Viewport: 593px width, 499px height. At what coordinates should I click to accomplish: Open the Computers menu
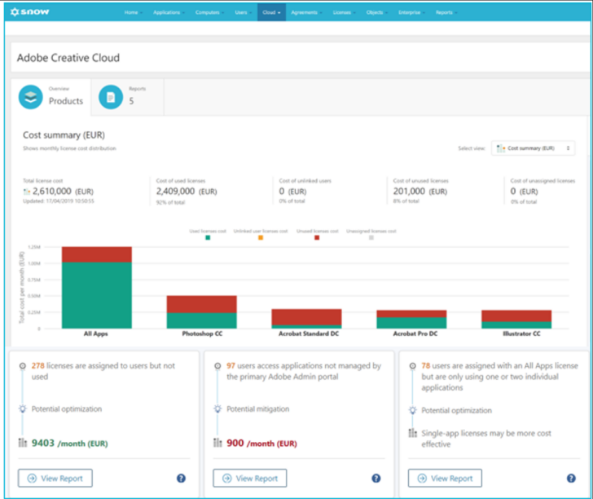pos(209,12)
